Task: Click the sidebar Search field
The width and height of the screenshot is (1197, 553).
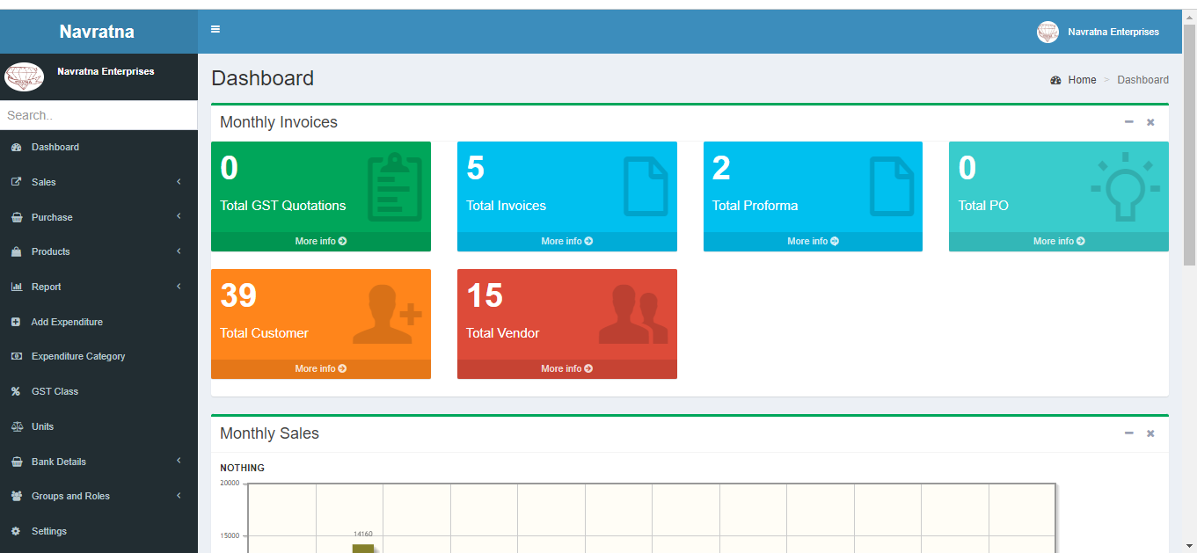Action: (x=99, y=115)
